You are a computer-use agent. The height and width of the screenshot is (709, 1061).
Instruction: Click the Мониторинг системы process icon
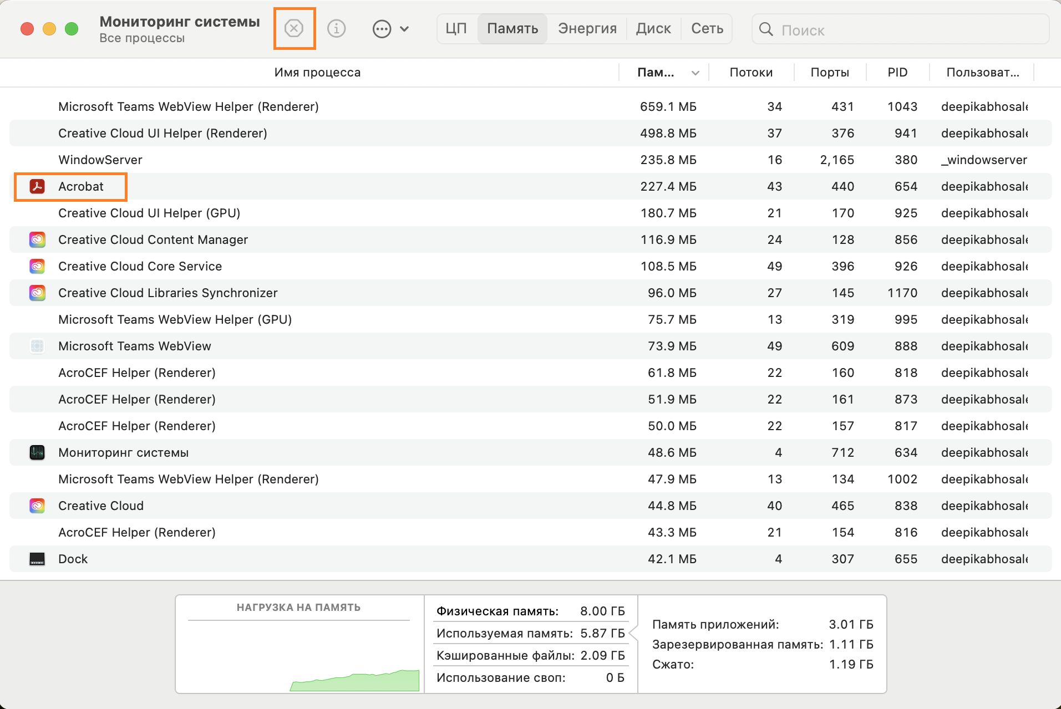37,452
